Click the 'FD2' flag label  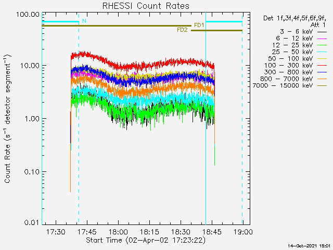[182, 30]
